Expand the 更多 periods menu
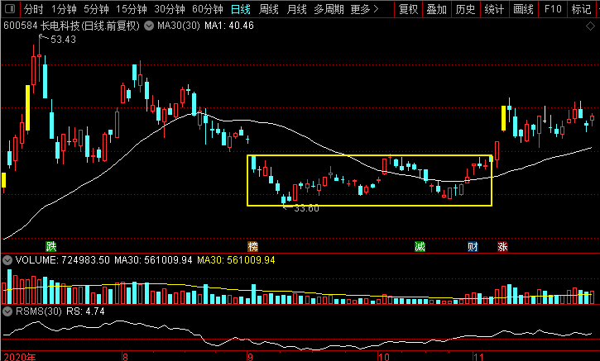This screenshot has width=600, height=361. (x=365, y=9)
